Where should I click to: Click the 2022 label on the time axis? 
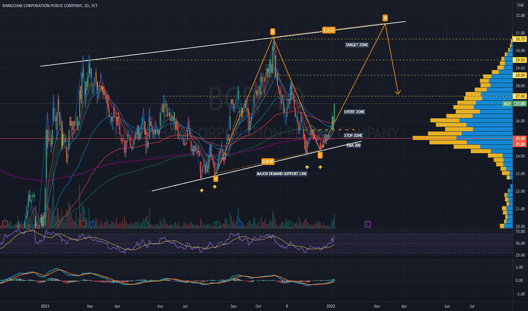(x=331, y=306)
